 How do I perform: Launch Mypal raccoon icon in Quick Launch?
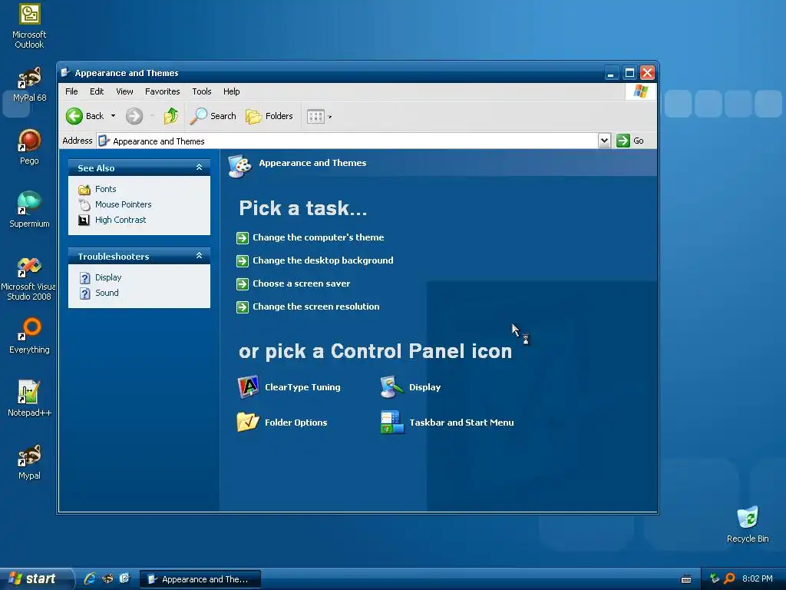[107, 578]
